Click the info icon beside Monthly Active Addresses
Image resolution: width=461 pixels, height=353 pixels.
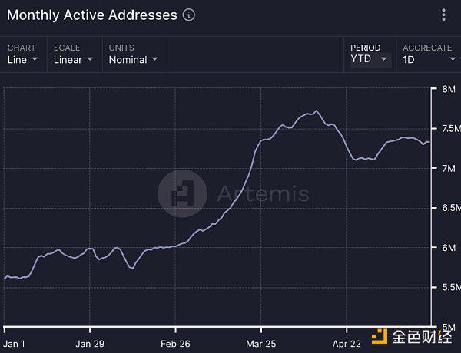189,15
